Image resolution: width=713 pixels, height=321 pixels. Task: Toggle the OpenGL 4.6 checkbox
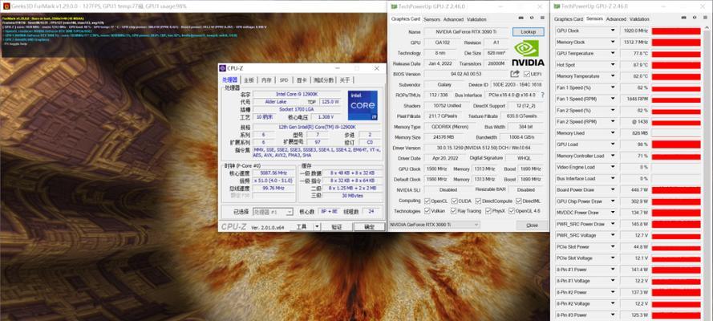click(x=512, y=211)
